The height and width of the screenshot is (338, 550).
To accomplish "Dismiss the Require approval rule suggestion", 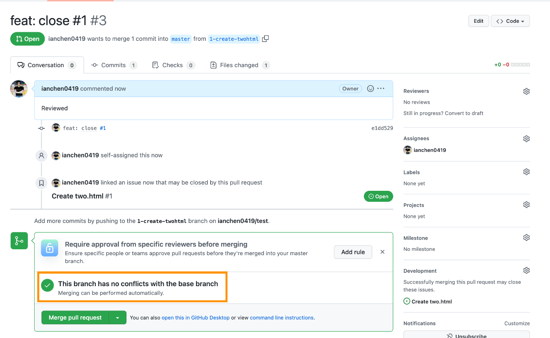I will point(382,252).
